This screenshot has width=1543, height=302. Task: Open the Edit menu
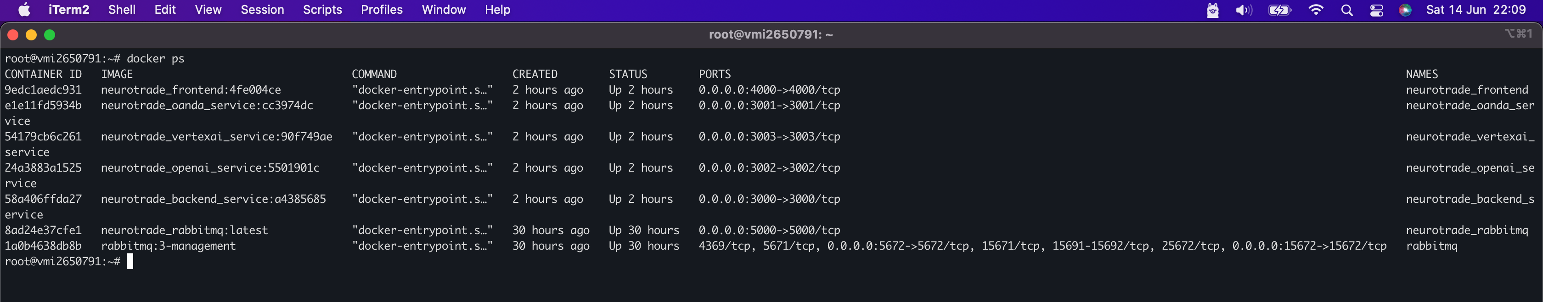pyautogui.click(x=165, y=10)
